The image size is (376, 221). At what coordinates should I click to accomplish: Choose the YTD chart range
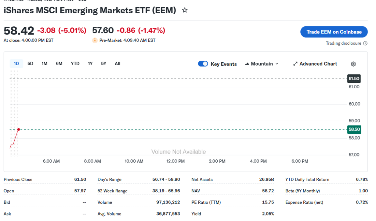point(75,64)
